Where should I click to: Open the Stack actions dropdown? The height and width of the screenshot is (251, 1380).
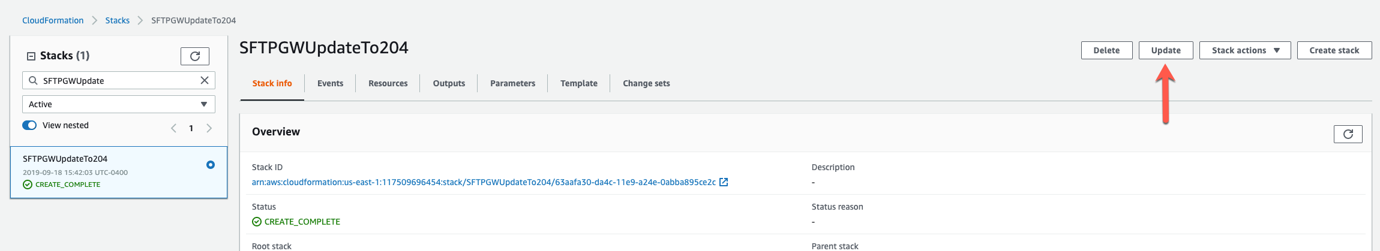[1244, 50]
